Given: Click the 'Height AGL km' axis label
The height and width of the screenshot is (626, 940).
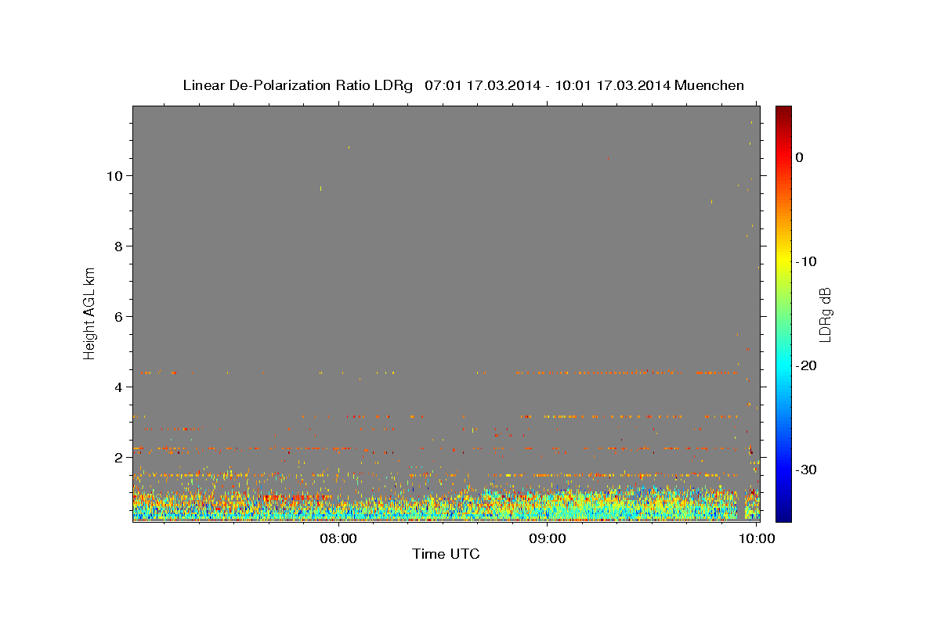Looking at the screenshot, I should tap(90, 312).
